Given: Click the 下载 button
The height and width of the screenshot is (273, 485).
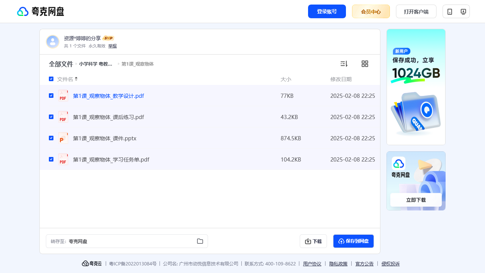Looking at the screenshot, I should point(313,241).
